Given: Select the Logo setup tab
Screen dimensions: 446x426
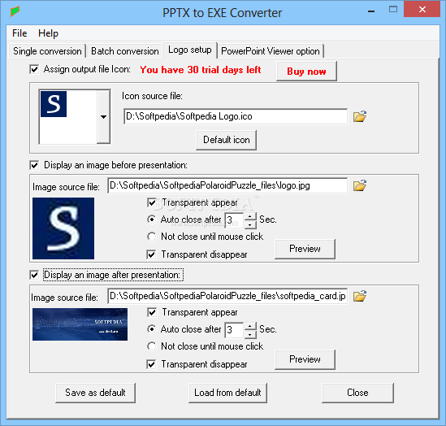Looking at the screenshot, I should (190, 50).
